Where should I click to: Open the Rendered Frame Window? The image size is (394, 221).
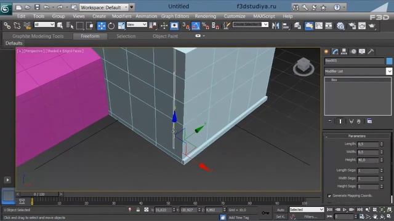(x=362, y=26)
